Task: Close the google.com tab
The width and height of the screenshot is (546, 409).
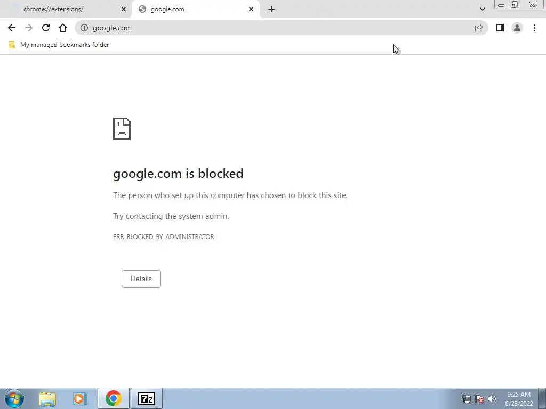Action: tap(251, 9)
